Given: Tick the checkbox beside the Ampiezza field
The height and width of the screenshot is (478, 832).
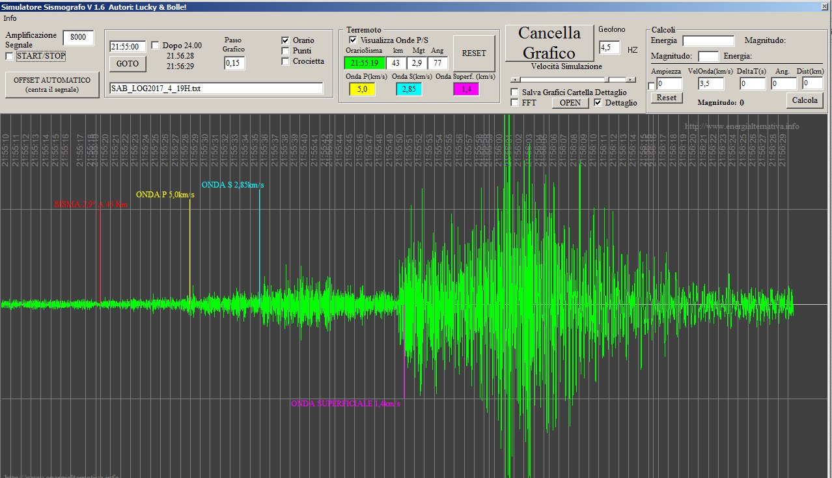Looking at the screenshot, I should (x=652, y=86).
